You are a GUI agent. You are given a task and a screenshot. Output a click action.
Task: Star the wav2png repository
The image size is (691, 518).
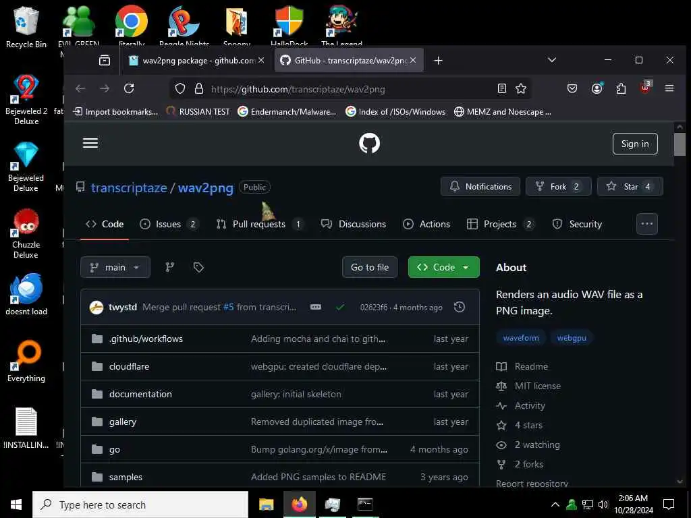click(630, 186)
